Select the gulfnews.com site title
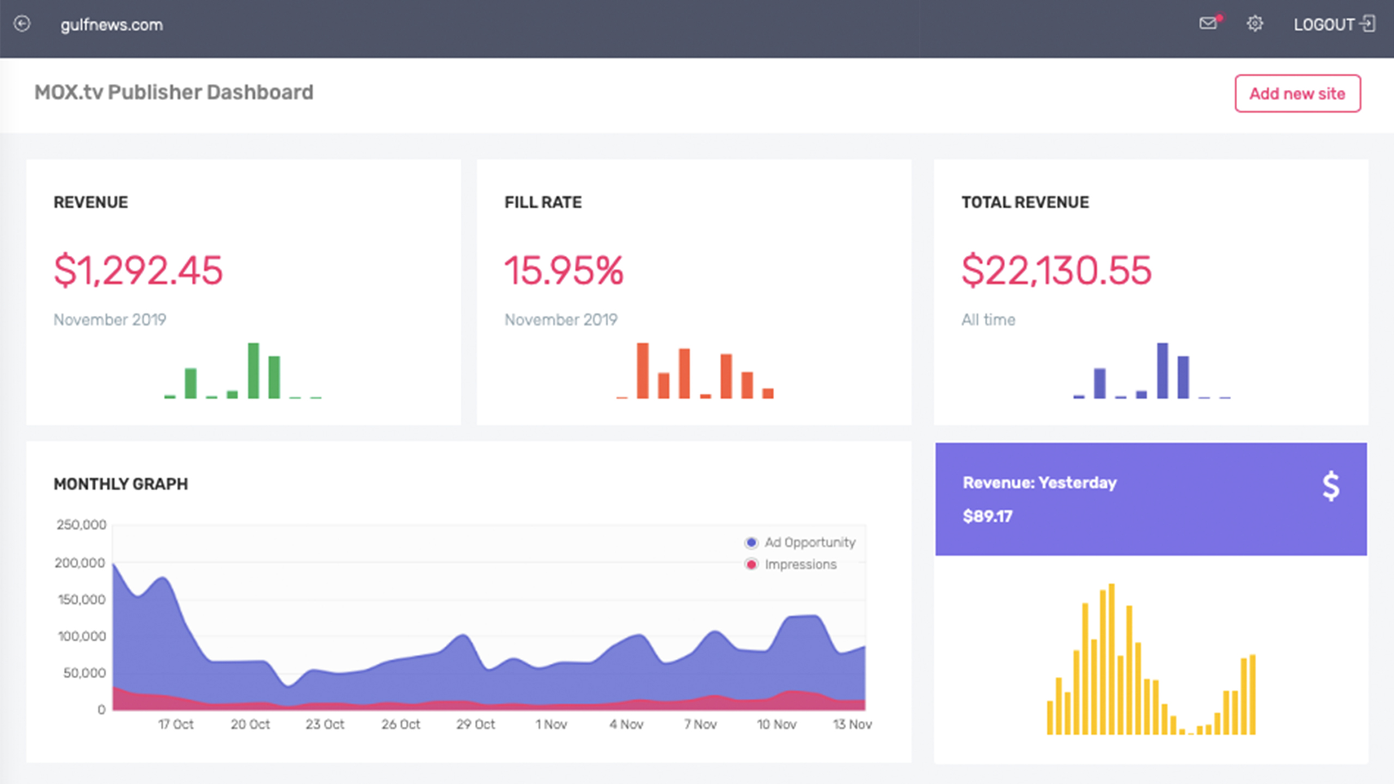 point(112,24)
